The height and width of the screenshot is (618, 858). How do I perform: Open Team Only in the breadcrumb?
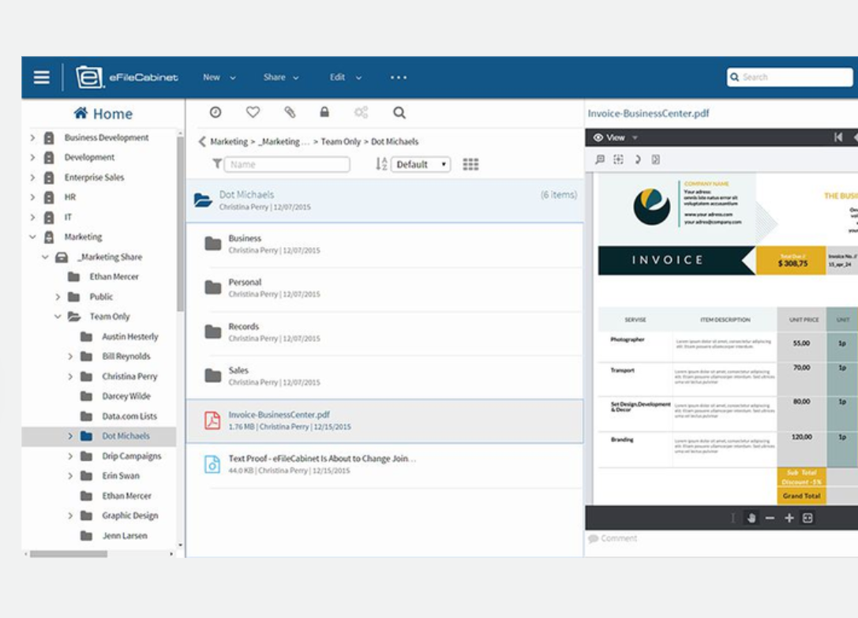pos(340,142)
